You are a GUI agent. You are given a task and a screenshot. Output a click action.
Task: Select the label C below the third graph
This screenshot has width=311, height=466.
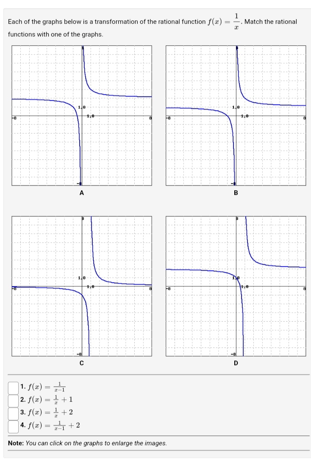point(81,363)
